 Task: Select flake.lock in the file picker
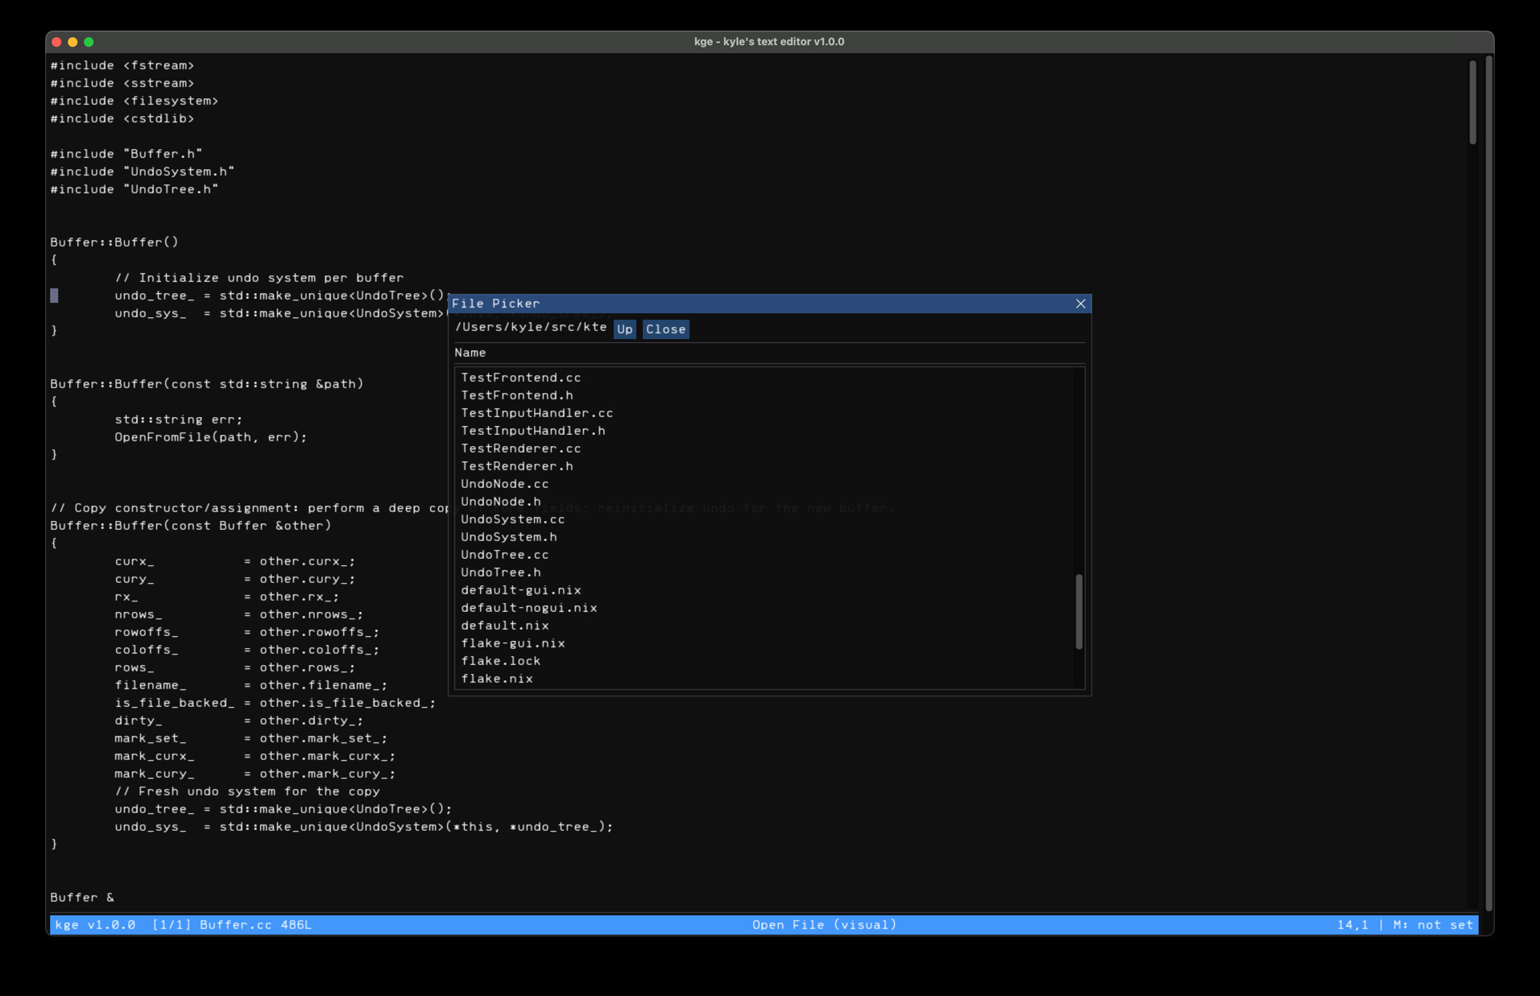click(500, 660)
